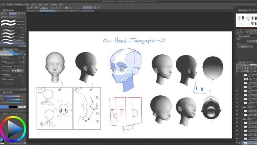This screenshot has width=257, height=145.
Task: Select the no anti-aliasing option
Action: (12, 71)
